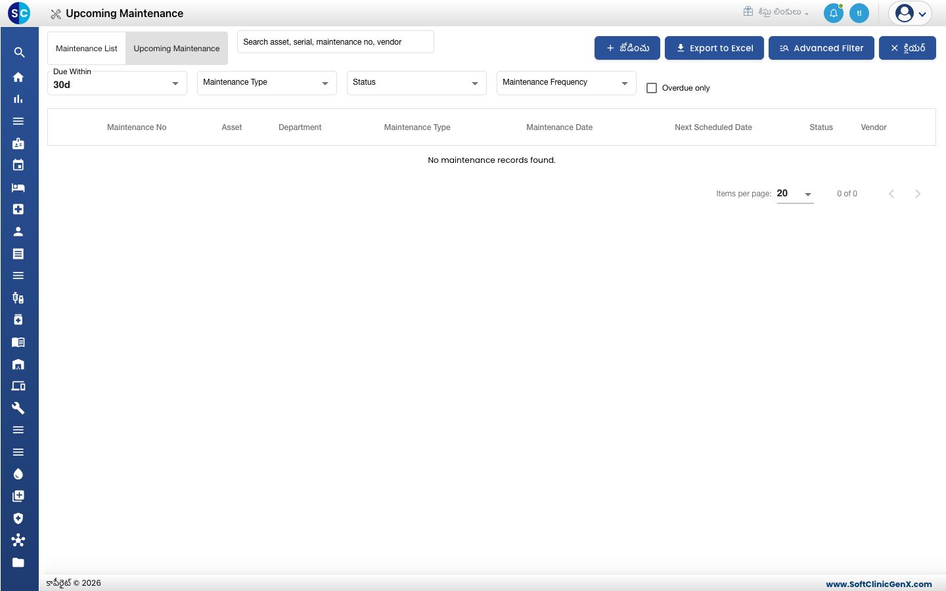Click the warehouse icon in the sidebar
946x591 pixels.
pyautogui.click(x=18, y=364)
